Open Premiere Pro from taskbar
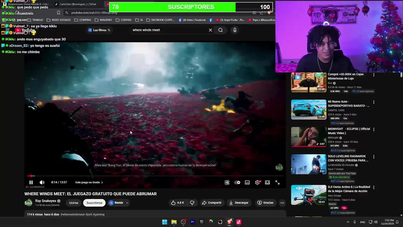The height and width of the screenshot is (227, 403). pyautogui.click(x=192, y=222)
